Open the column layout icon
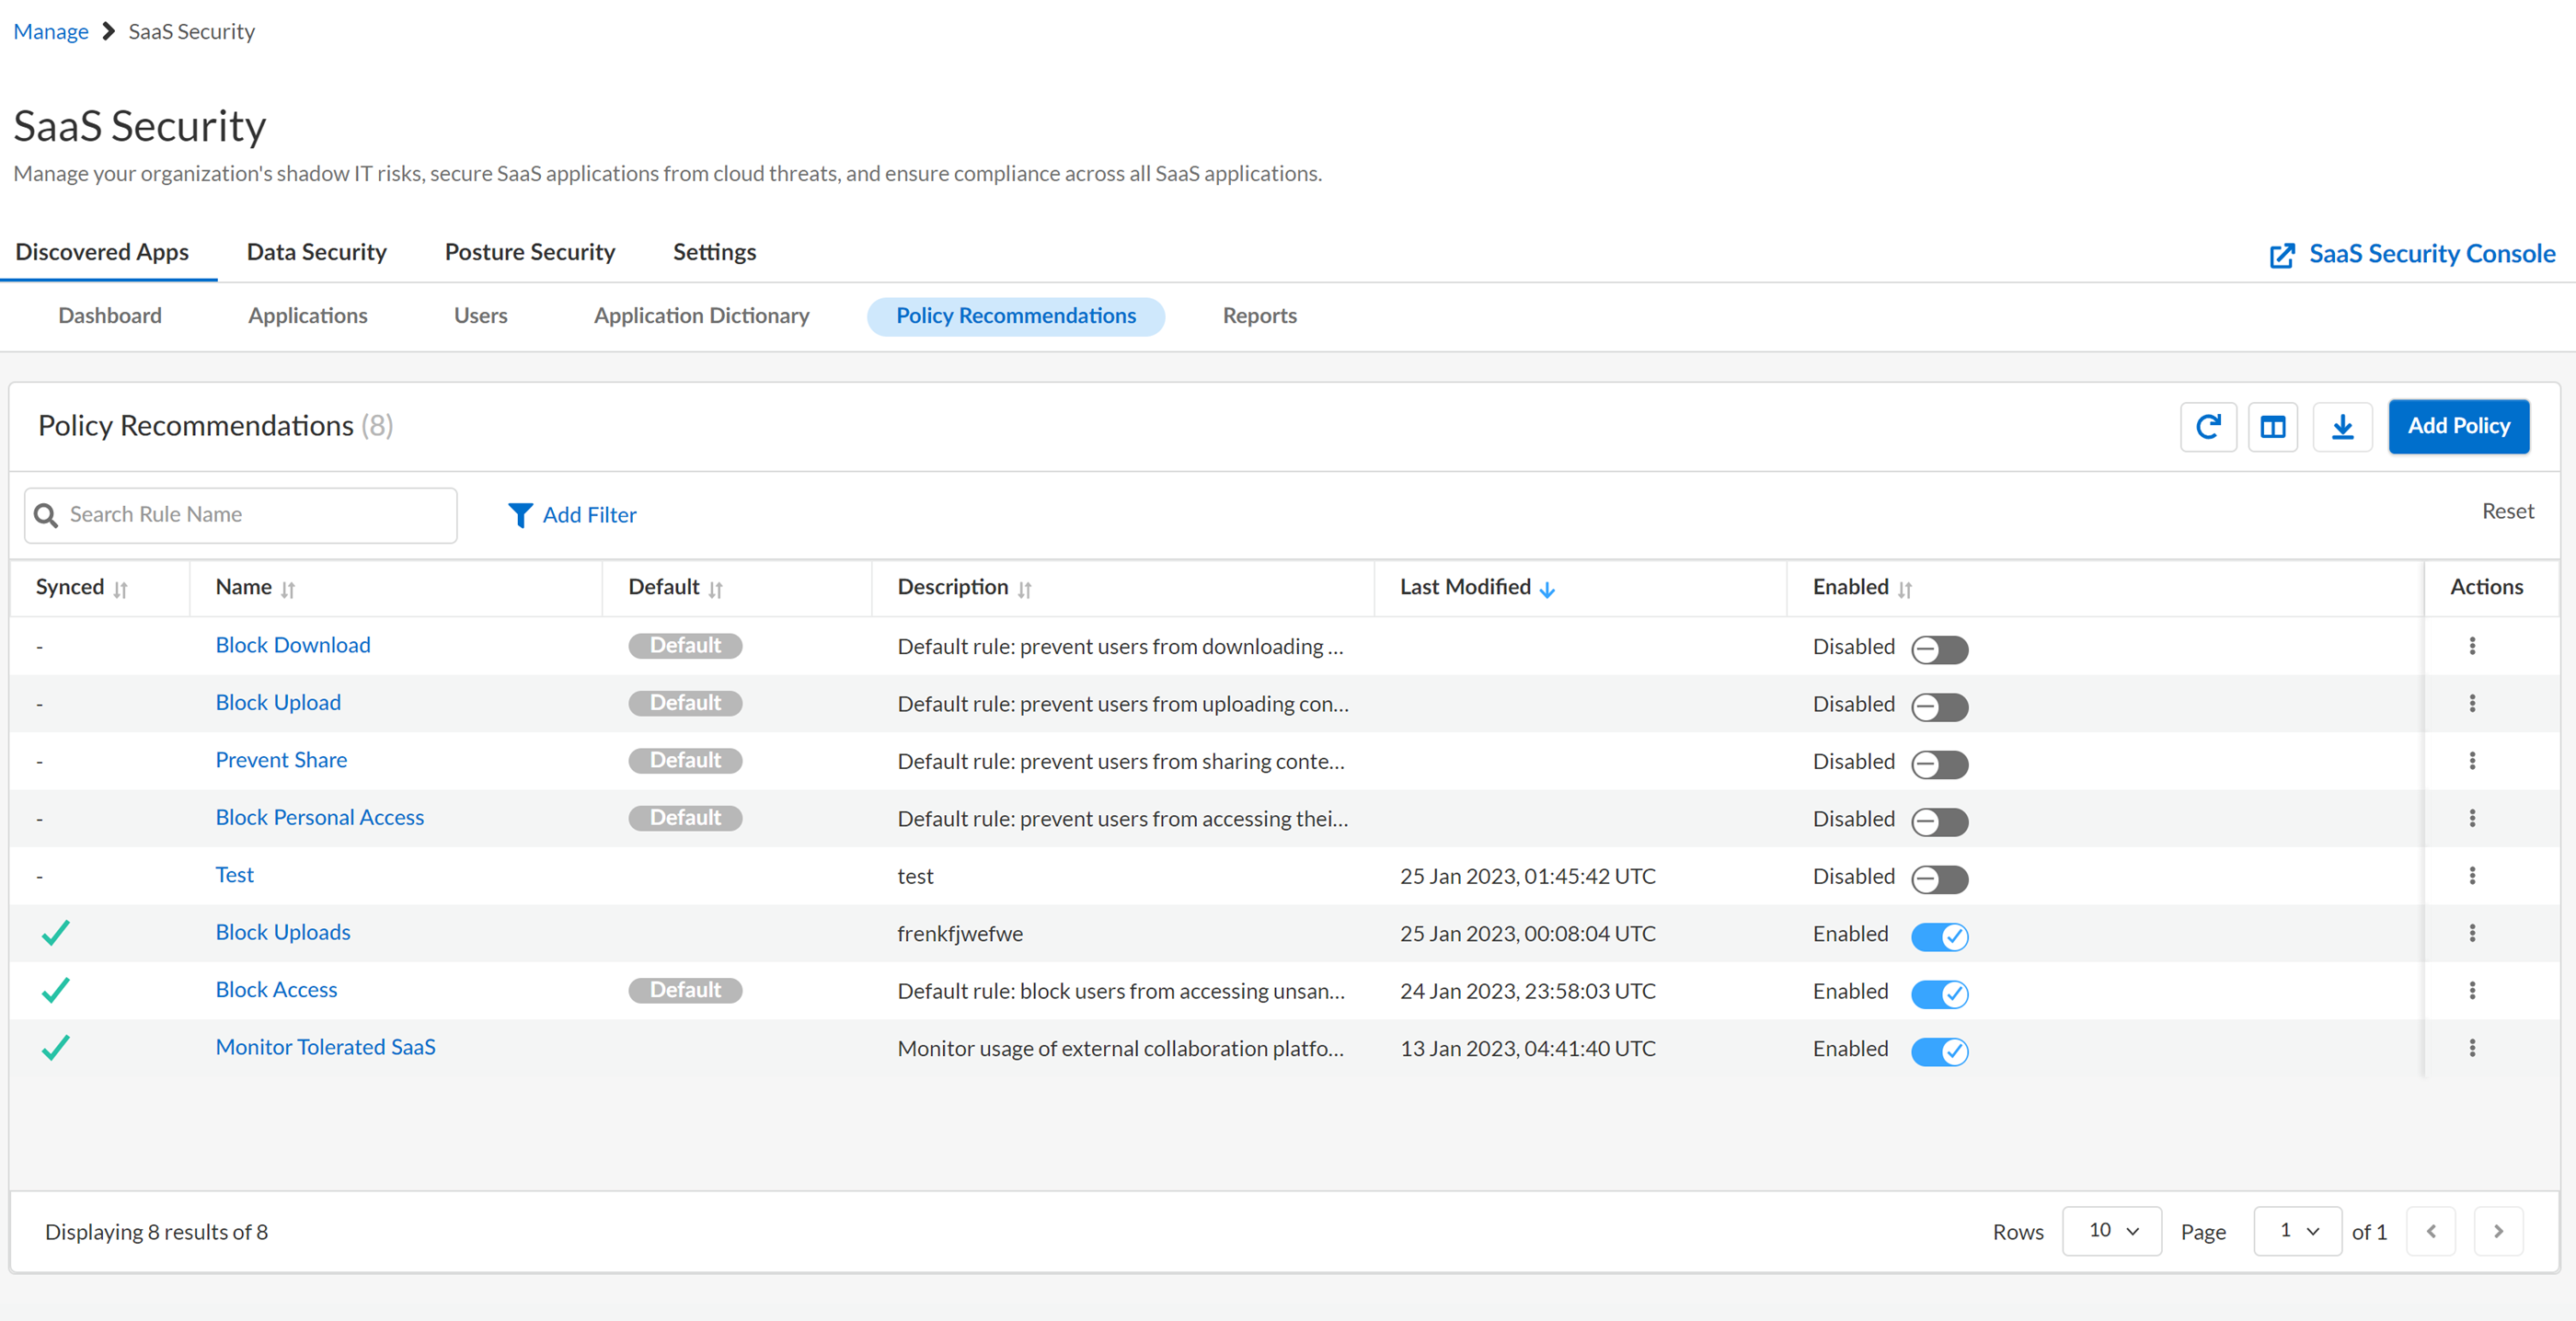 click(x=2272, y=427)
